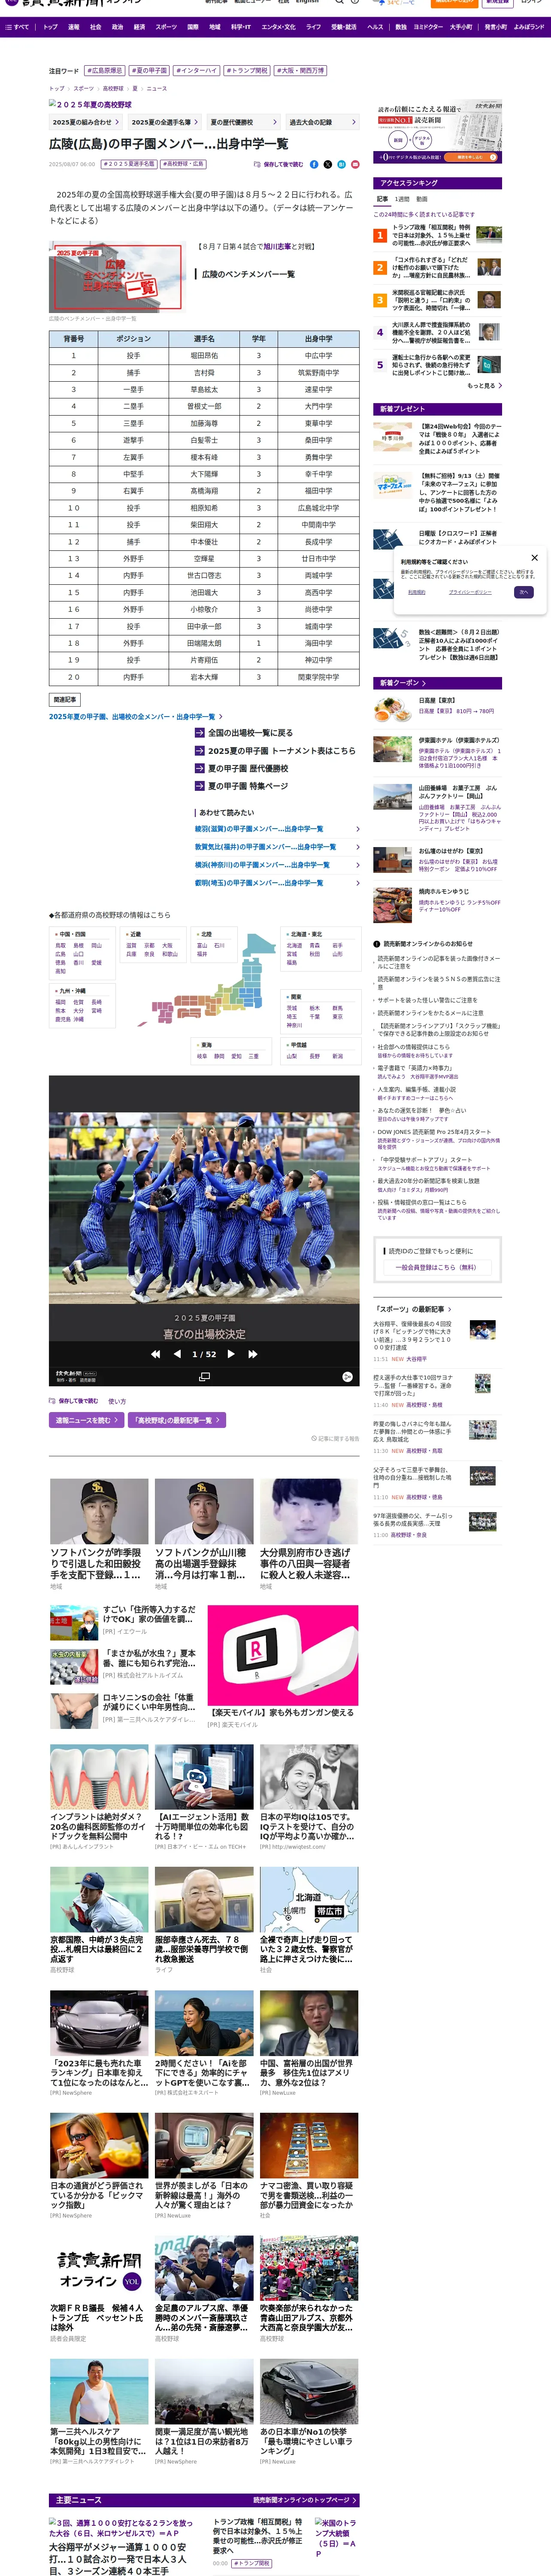
Task: Open 高校野球 breadcrumb link
Action: (113, 88)
